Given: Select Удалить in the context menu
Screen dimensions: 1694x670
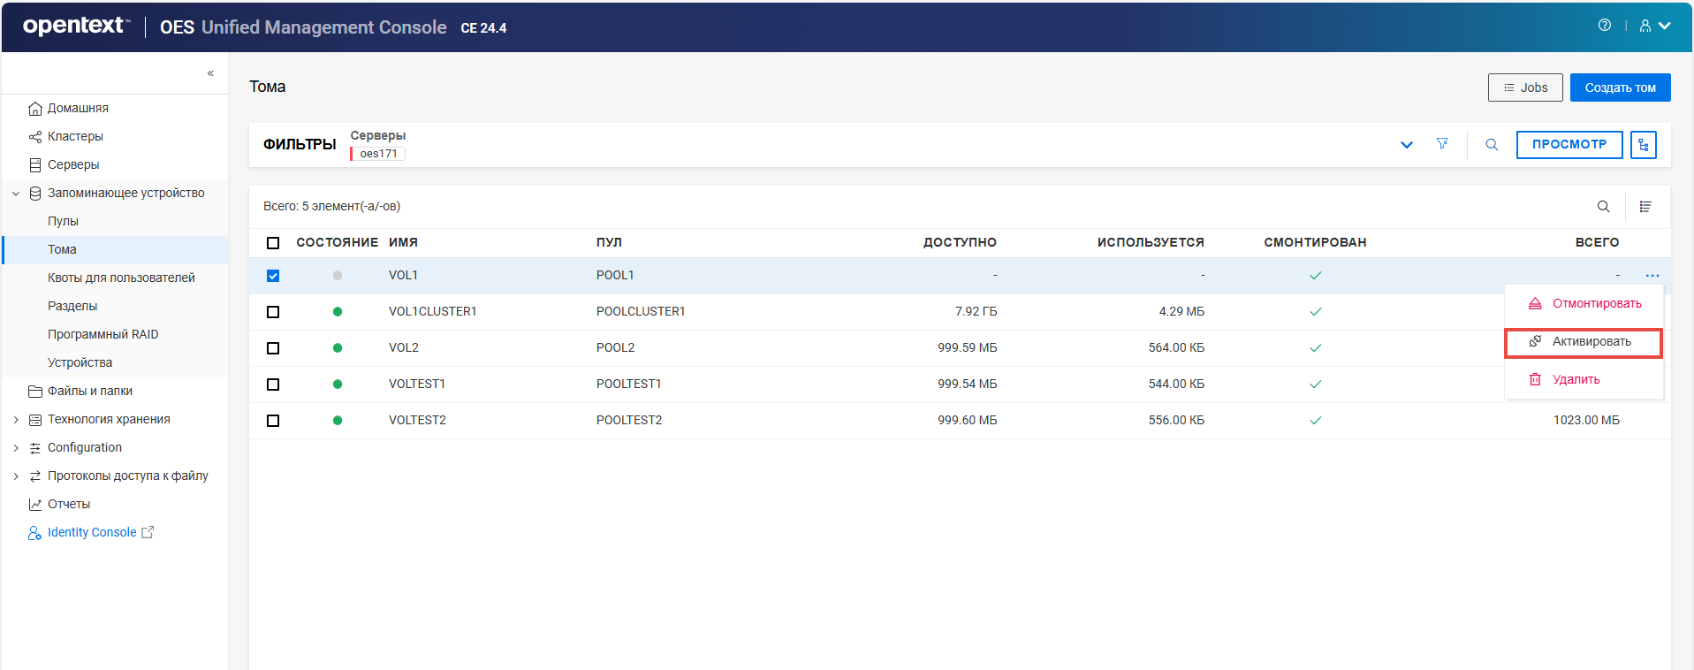Looking at the screenshot, I should [x=1576, y=380].
